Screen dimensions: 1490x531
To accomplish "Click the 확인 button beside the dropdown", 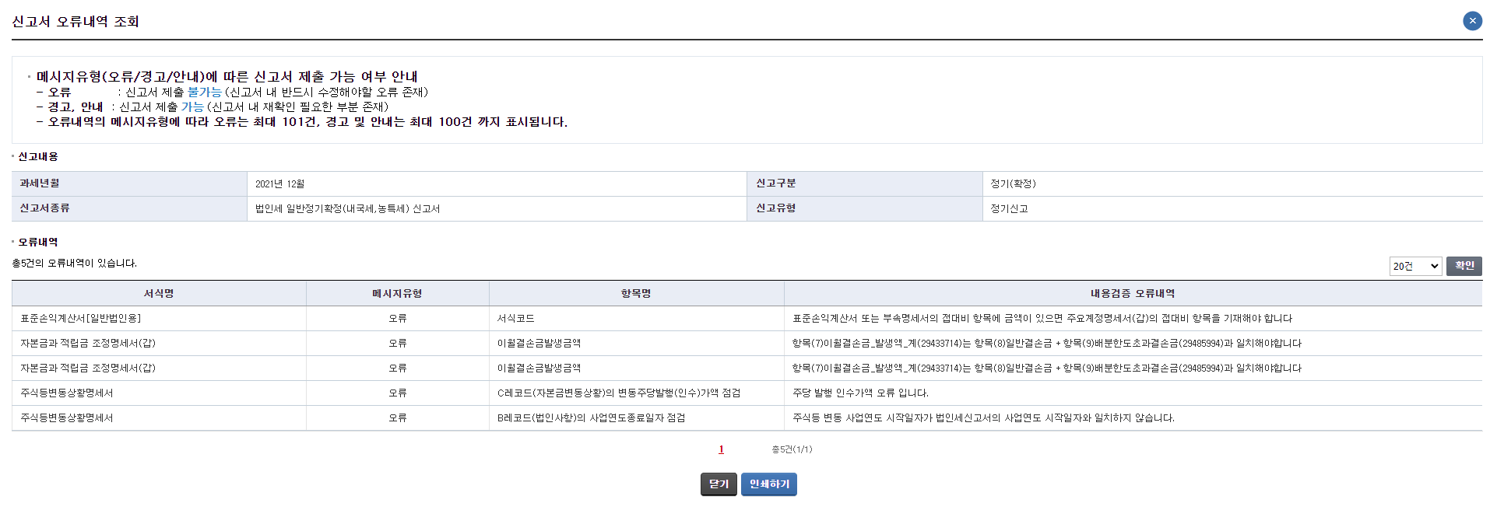I will coord(1464,266).
